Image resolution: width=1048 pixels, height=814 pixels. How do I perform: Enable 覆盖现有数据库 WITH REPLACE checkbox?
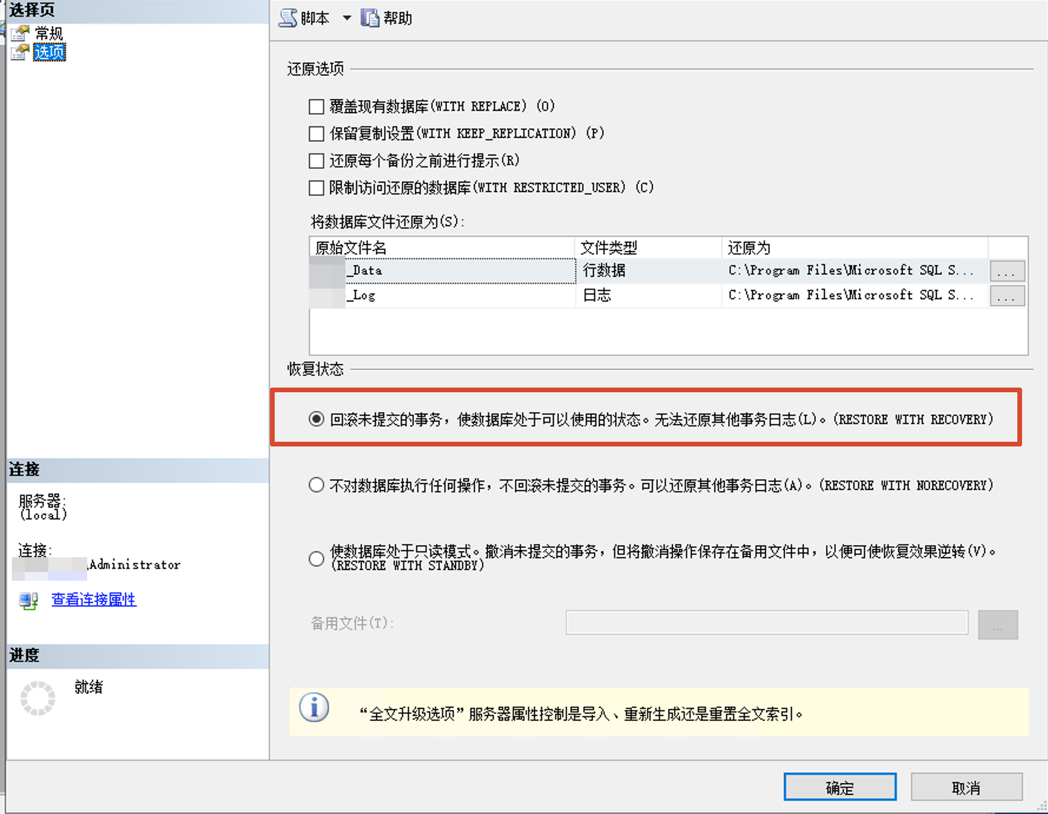click(317, 107)
